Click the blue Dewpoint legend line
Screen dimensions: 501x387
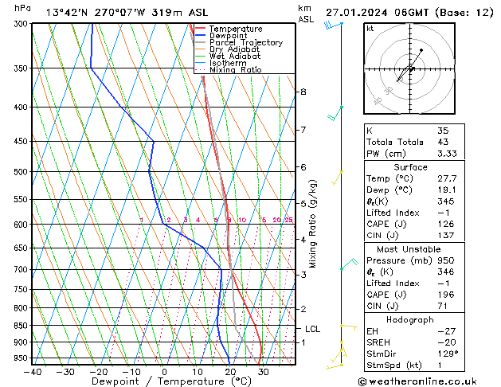click(200, 36)
